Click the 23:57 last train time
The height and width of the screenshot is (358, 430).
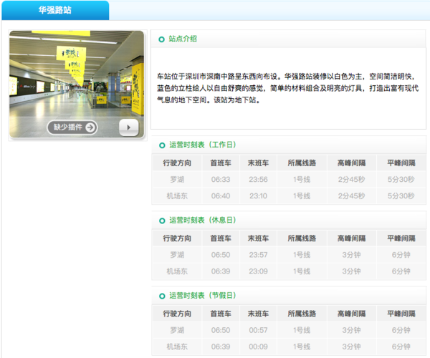(258, 255)
